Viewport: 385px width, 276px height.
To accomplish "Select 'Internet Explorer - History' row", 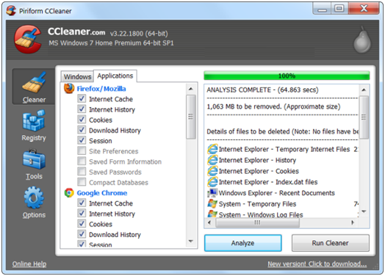I will tap(282, 160).
